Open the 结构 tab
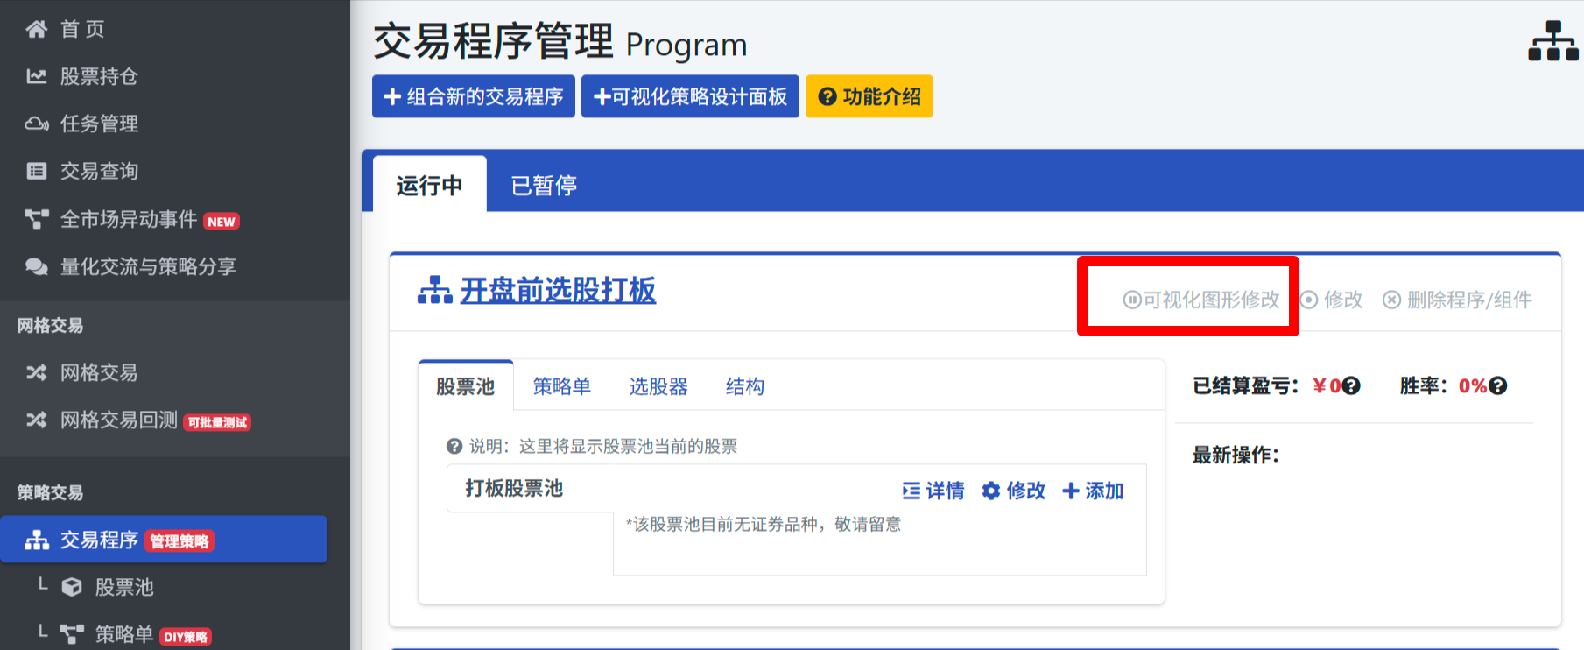The height and width of the screenshot is (650, 1584). point(744,386)
